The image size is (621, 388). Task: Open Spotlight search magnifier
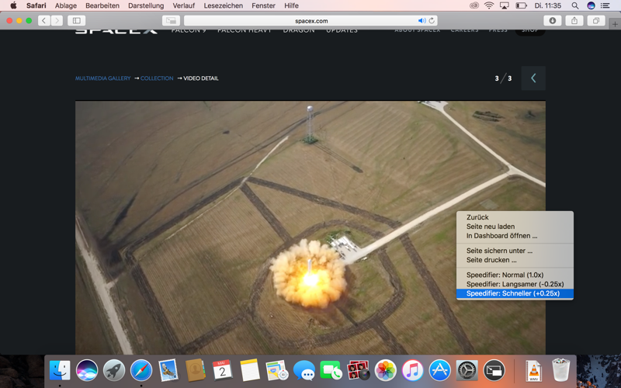(x=574, y=5)
